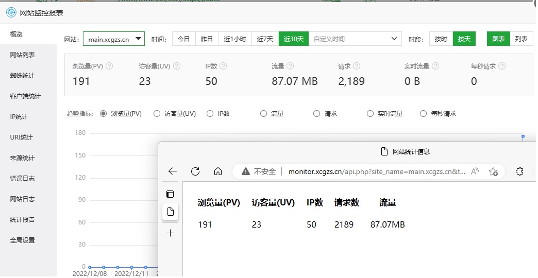Filter time range to 昨日
The height and width of the screenshot is (278, 538).
pyautogui.click(x=207, y=39)
